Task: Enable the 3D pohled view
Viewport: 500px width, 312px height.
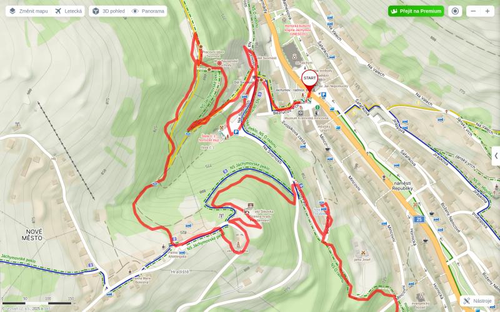Action: pos(108,11)
